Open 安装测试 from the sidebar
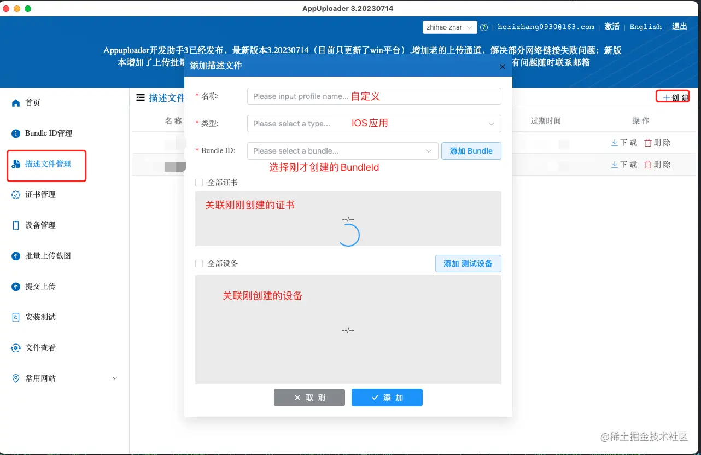The height and width of the screenshot is (455, 701). coord(40,317)
